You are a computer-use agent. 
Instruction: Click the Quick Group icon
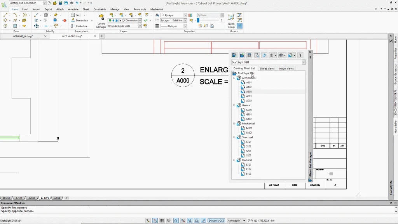[x=231, y=20]
